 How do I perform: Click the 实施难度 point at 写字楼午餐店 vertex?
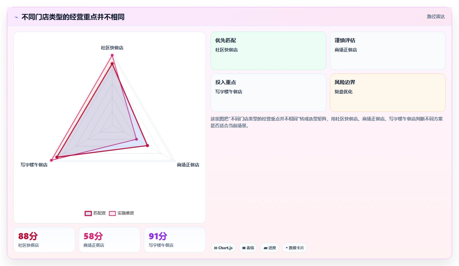(x=52, y=160)
